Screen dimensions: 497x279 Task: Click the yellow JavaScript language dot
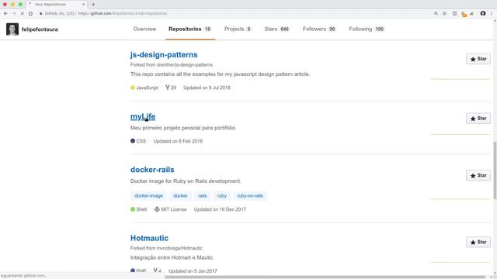pos(133,88)
